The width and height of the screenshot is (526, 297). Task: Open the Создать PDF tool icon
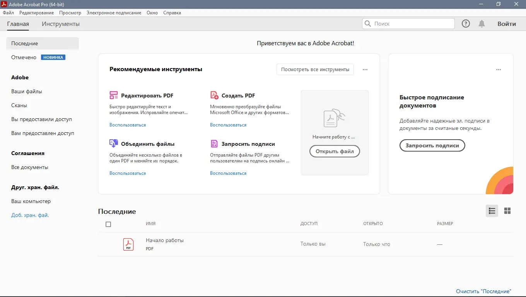click(x=214, y=95)
